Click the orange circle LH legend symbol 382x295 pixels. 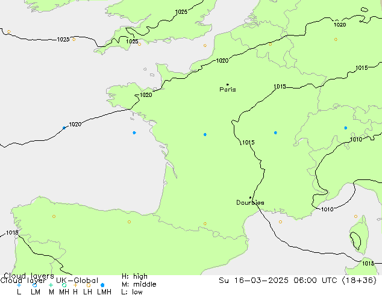(88, 285)
